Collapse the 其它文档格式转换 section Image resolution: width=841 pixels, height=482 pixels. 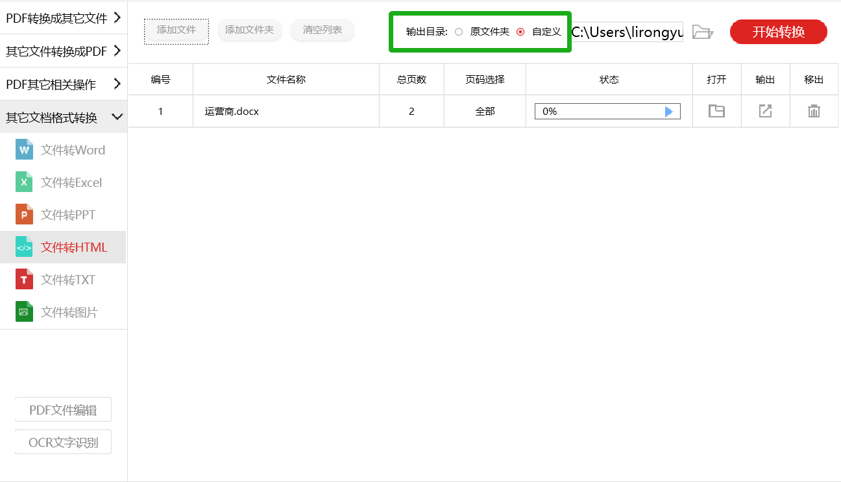pos(63,116)
